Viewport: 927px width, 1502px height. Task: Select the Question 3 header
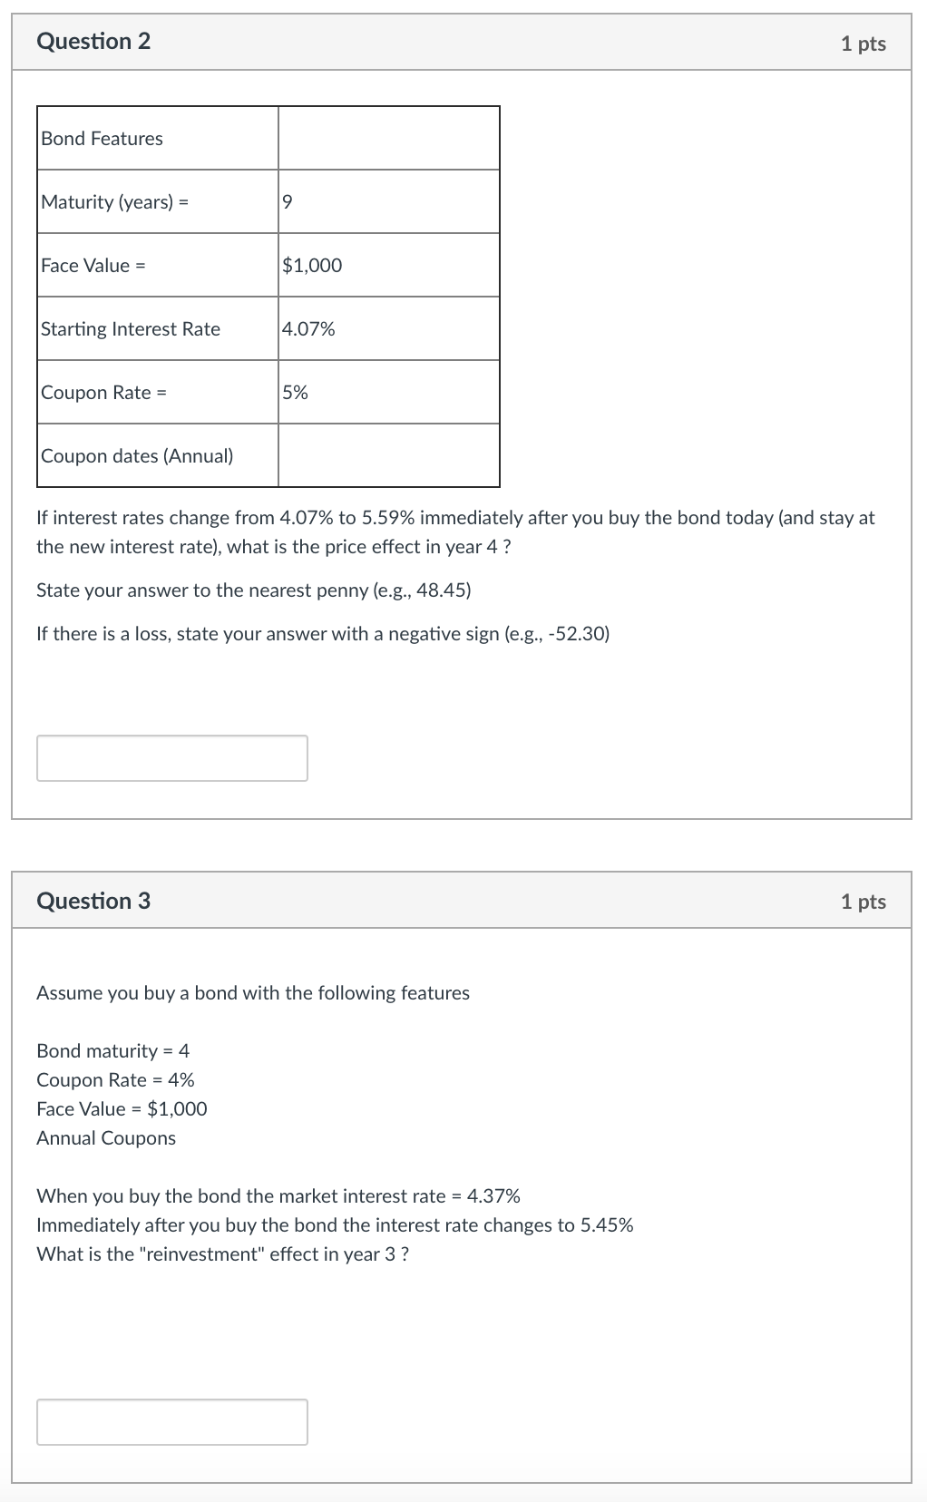coord(93,901)
